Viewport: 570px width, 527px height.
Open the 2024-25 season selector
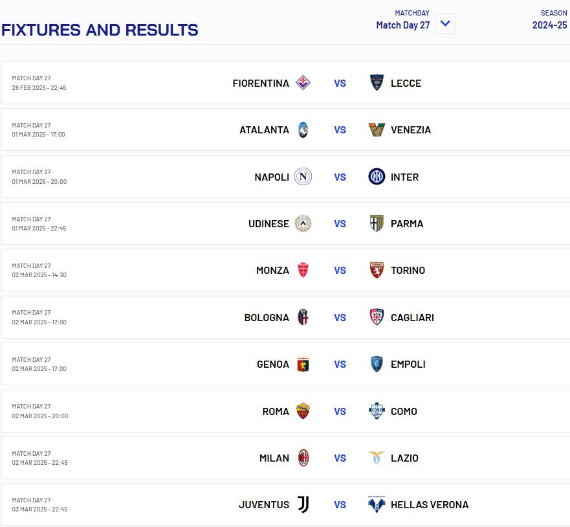coord(550,25)
